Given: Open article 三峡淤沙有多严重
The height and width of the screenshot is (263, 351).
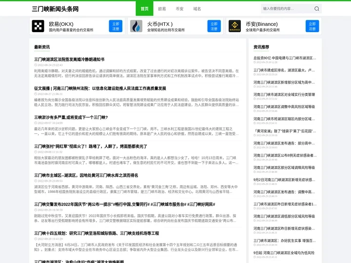Looking at the screenshot, I should pos(71,117).
